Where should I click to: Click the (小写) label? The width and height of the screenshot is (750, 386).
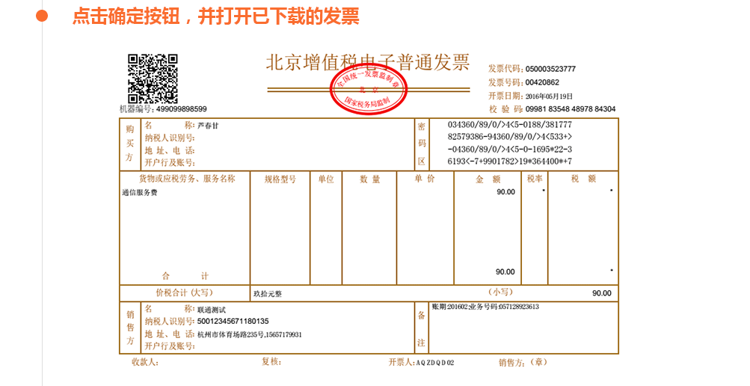(x=500, y=292)
